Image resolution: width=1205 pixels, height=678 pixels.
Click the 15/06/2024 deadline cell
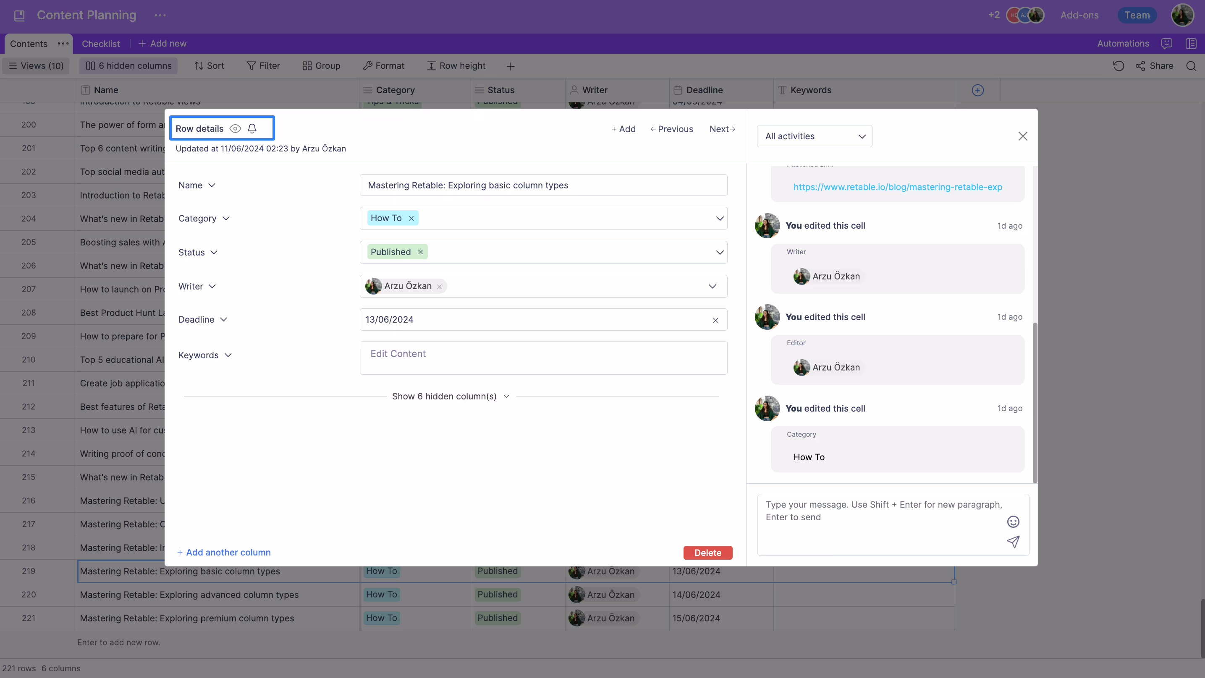(721, 618)
